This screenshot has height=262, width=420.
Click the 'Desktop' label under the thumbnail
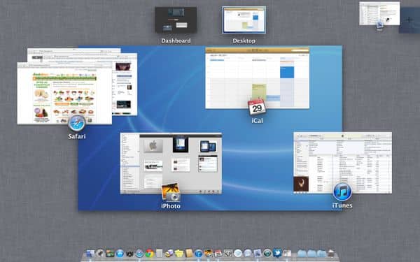point(244,41)
